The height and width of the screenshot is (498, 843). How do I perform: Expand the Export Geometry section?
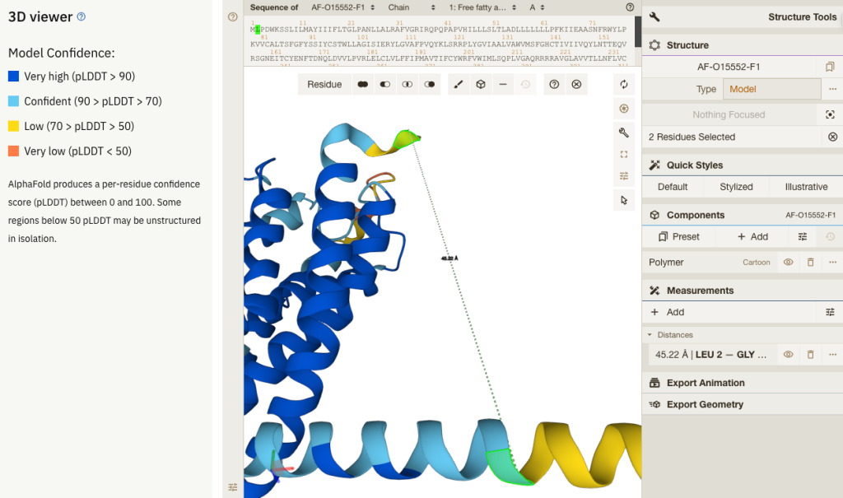[x=743, y=404]
